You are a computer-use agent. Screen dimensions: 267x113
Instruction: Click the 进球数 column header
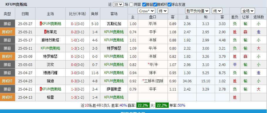click(x=259, y=17)
